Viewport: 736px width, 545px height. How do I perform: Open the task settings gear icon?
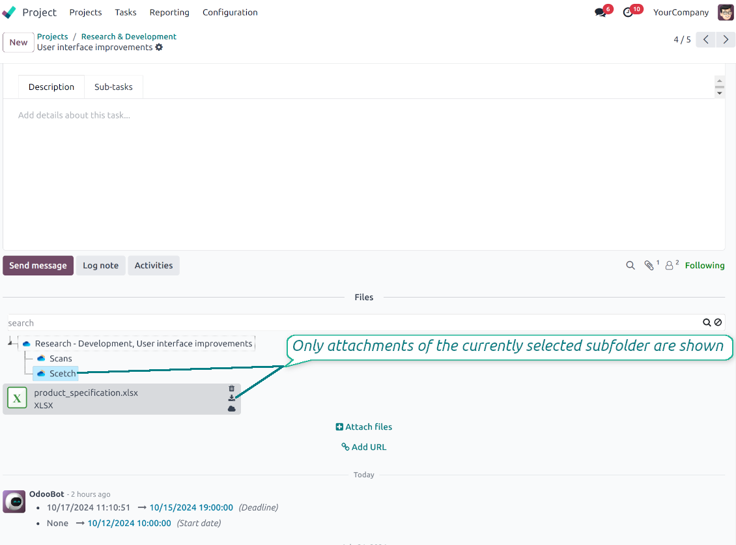click(x=159, y=48)
